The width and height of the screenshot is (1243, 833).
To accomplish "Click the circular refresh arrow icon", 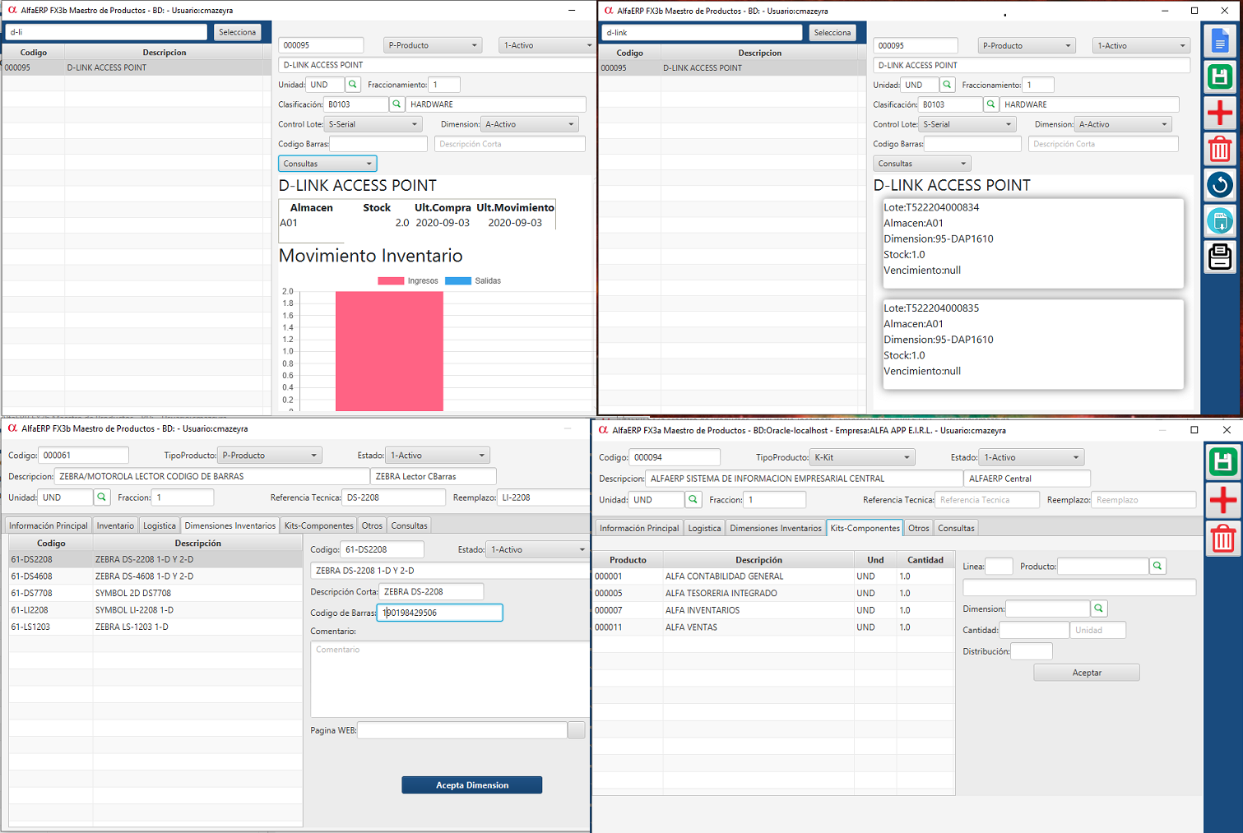I will [x=1220, y=184].
